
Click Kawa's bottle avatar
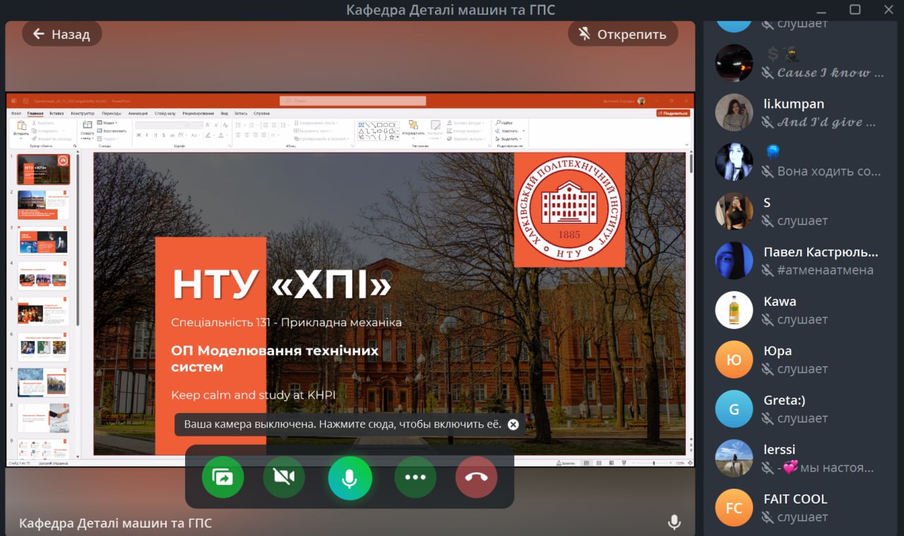coord(734,310)
